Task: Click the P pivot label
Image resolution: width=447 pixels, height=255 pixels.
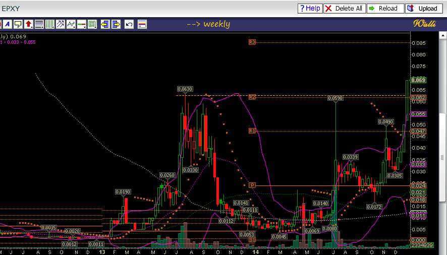Action: point(252,185)
